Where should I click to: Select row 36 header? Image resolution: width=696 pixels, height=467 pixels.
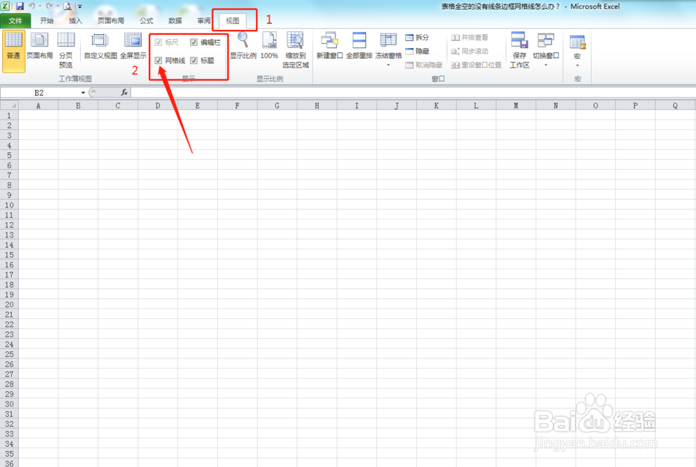pyautogui.click(x=9, y=463)
